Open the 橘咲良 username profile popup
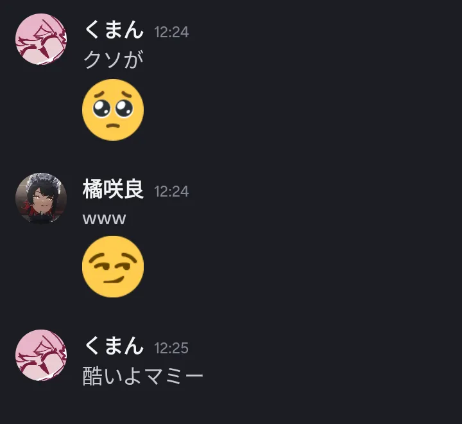462x424 pixels. (x=113, y=190)
